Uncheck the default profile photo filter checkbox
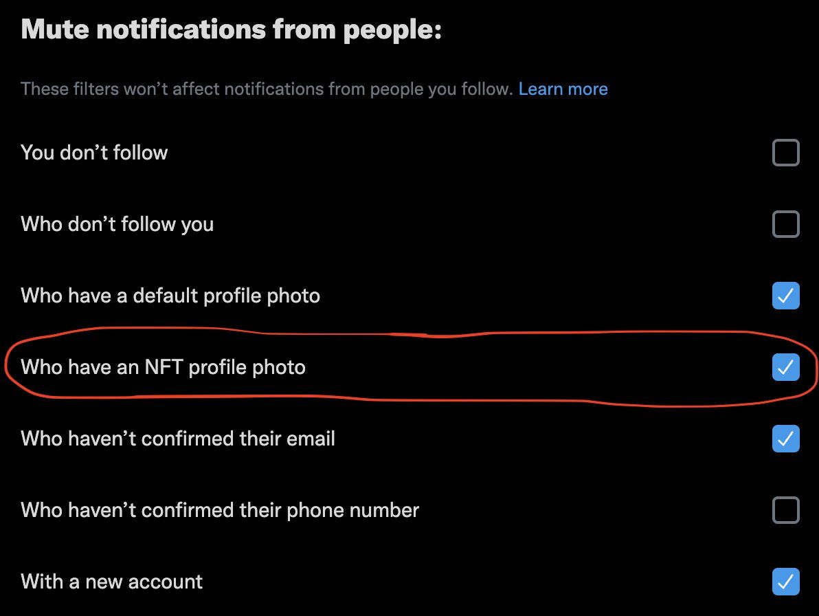 785,296
